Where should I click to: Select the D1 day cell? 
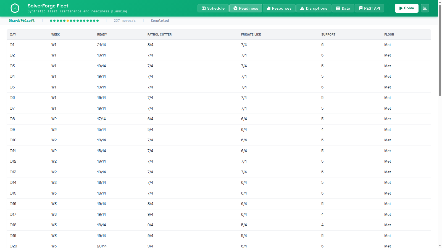point(12,45)
